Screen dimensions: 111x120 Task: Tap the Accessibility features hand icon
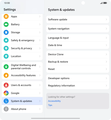[6, 75]
